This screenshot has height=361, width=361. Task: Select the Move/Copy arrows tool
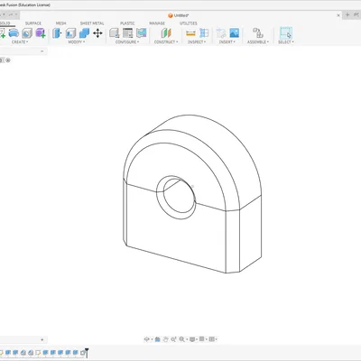(x=97, y=33)
